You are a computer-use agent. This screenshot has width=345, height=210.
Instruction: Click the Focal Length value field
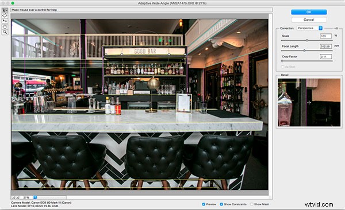click(325, 46)
